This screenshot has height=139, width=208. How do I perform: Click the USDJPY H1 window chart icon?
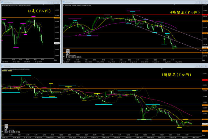click(2, 66)
